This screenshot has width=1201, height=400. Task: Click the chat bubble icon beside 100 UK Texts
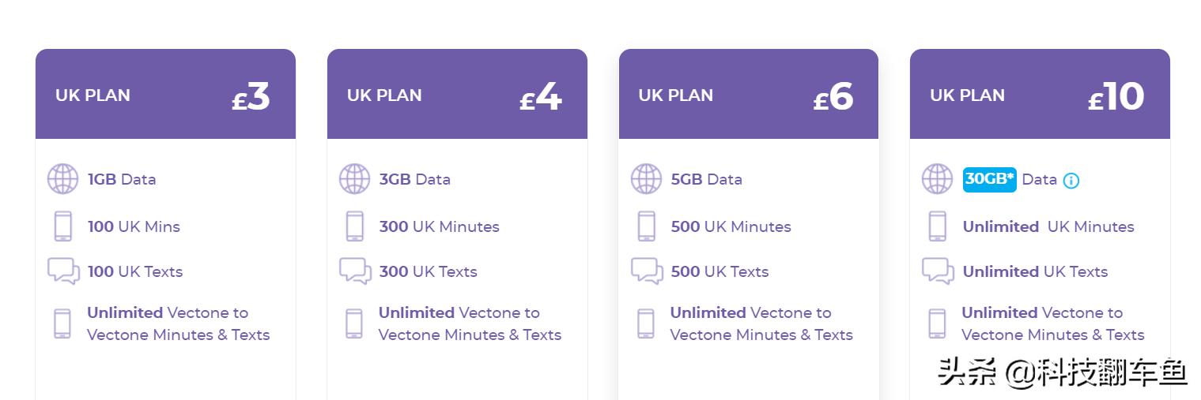(63, 271)
